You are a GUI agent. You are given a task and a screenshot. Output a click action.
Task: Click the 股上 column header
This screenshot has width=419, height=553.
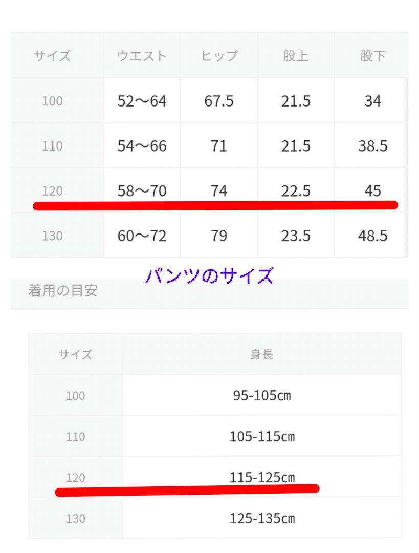click(x=296, y=56)
